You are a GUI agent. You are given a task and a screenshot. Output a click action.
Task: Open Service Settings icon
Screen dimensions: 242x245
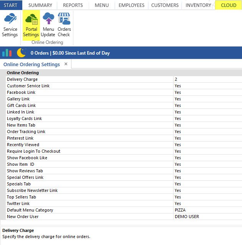(x=10, y=19)
